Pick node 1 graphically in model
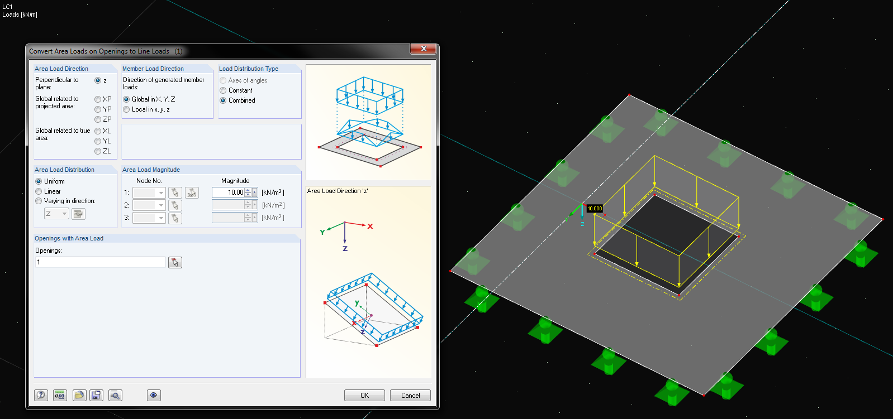The width and height of the screenshot is (893, 419). (175, 192)
